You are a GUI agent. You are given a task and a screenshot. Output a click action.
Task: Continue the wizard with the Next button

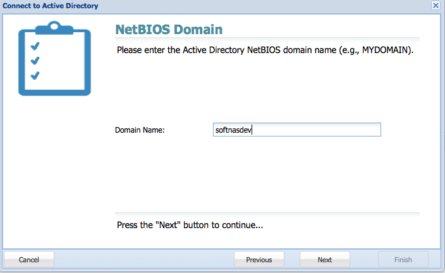(x=325, y=259)
